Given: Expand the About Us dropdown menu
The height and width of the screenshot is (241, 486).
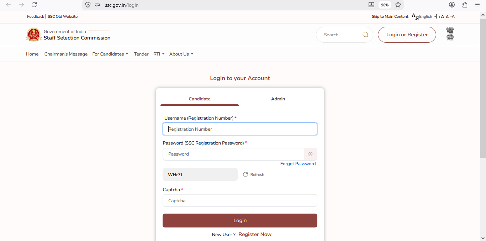Looking at the screenshot, I should click(x=181, y=54).
